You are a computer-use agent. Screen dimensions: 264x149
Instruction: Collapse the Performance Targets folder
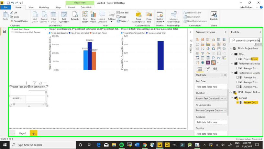click(x=232, y=73)
